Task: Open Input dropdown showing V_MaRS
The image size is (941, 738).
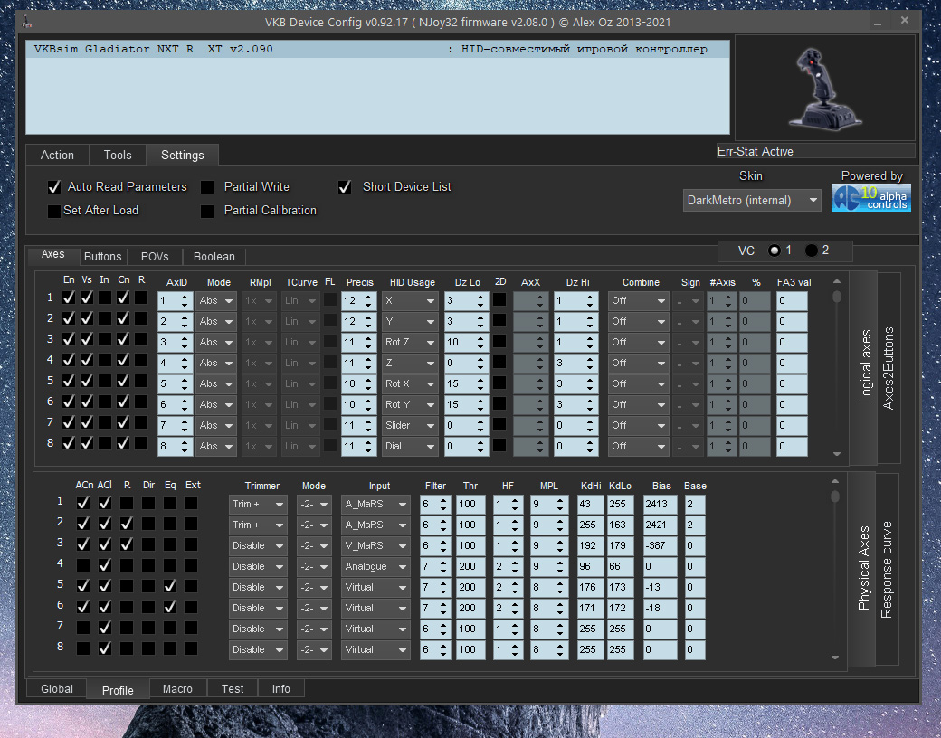Action: pyautogui.click(x=375, y=545)
